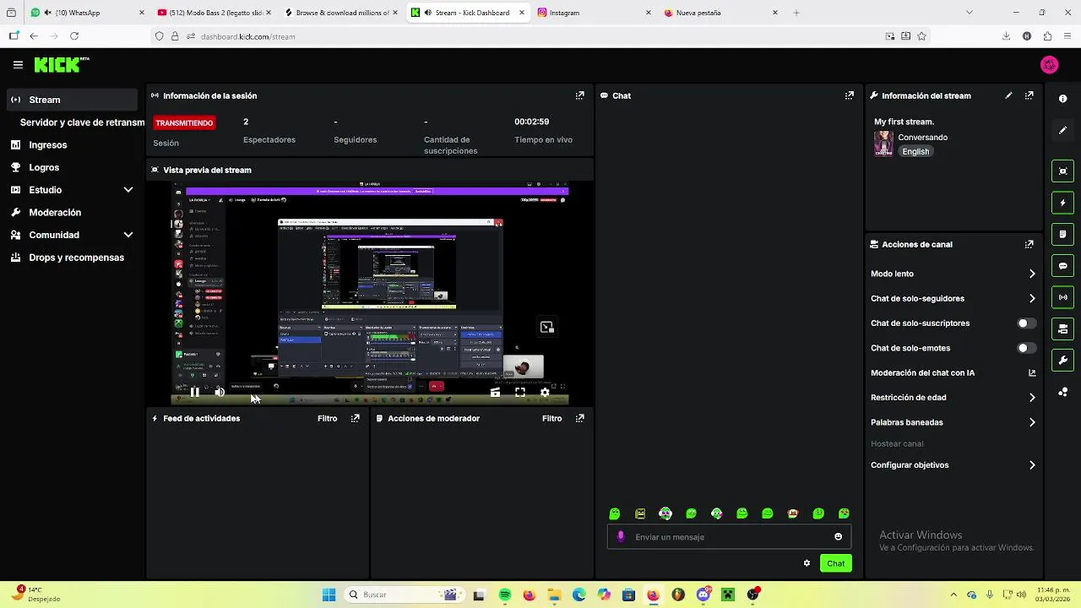Toggle channel actions icon in right sidebar
Viewport: 1081px width, 608px height.
click(1062, 328)
